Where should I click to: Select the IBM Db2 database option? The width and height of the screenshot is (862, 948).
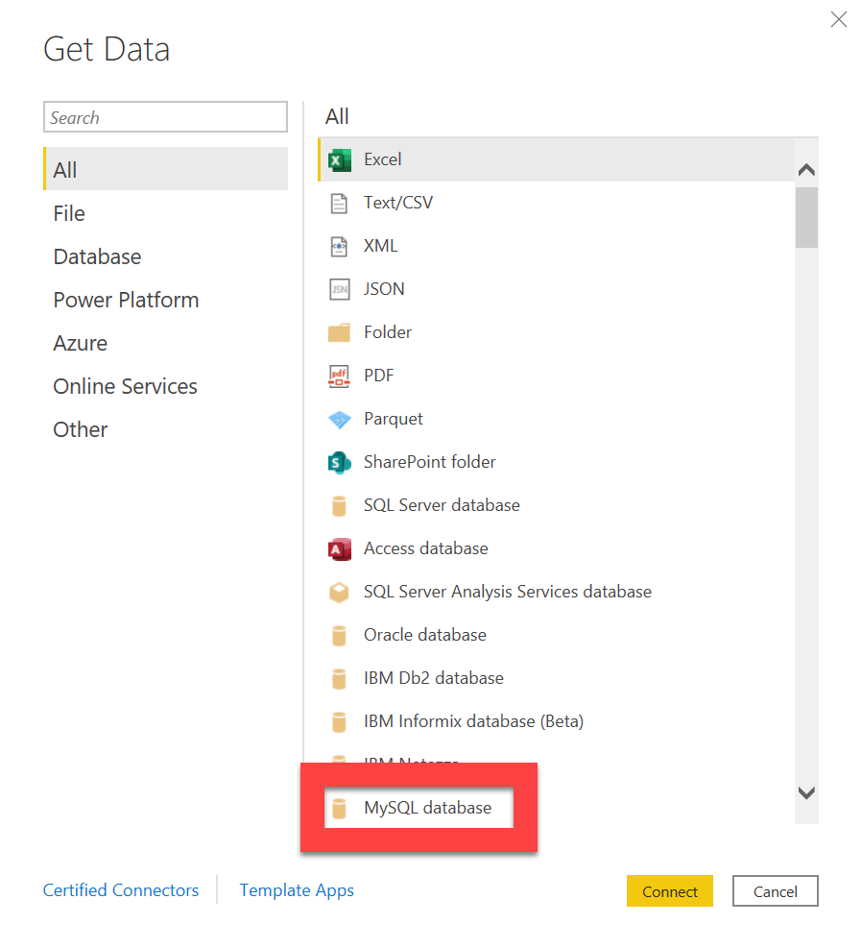click(434, 678)
